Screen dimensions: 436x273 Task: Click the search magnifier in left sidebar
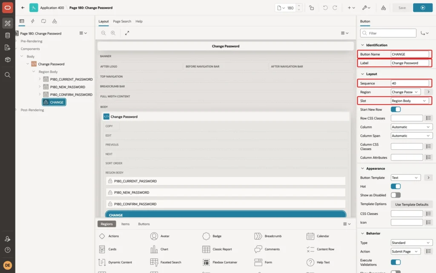(x=8, y=75)
